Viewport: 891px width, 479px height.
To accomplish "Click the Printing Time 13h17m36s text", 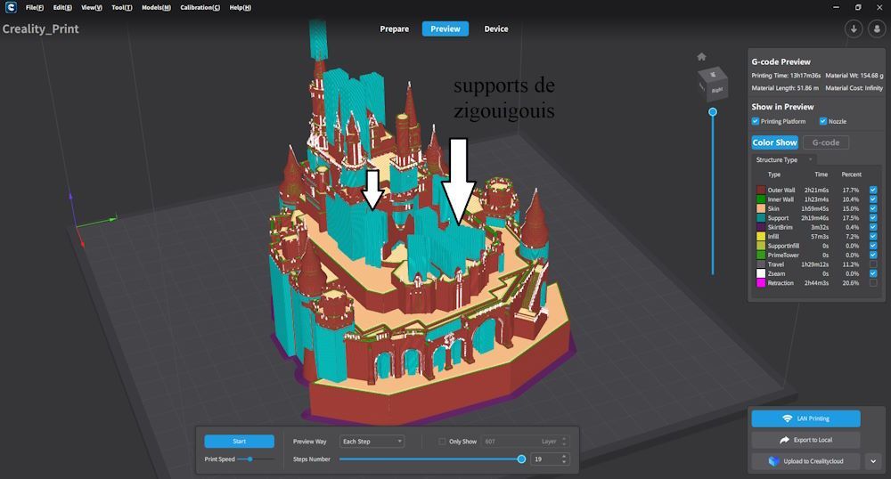I will pos(786,76).
